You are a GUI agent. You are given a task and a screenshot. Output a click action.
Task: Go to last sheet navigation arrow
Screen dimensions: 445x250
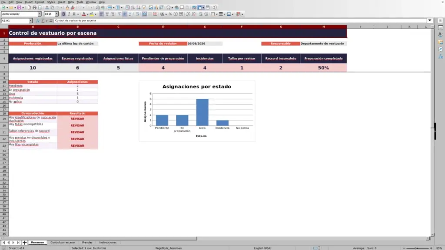click(18, 243)
